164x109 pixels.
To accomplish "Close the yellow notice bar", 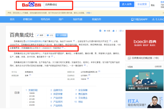I will coord(163,13).
